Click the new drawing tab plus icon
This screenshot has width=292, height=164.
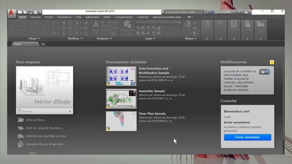pyautogui.click(x=43, y=44)
